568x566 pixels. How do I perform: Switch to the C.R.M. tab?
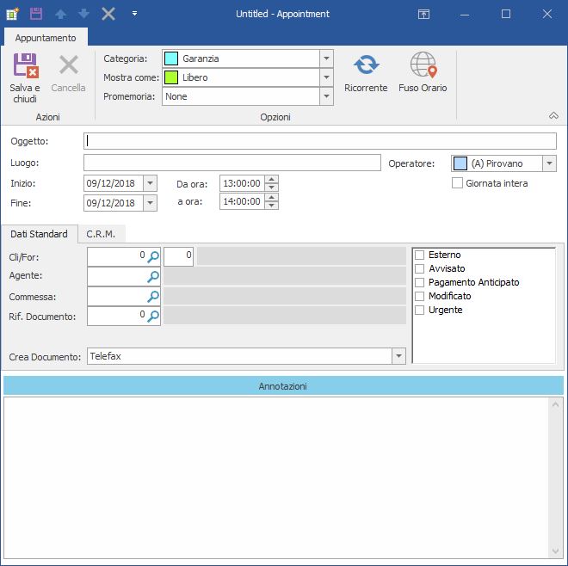(x=102, y=234)
